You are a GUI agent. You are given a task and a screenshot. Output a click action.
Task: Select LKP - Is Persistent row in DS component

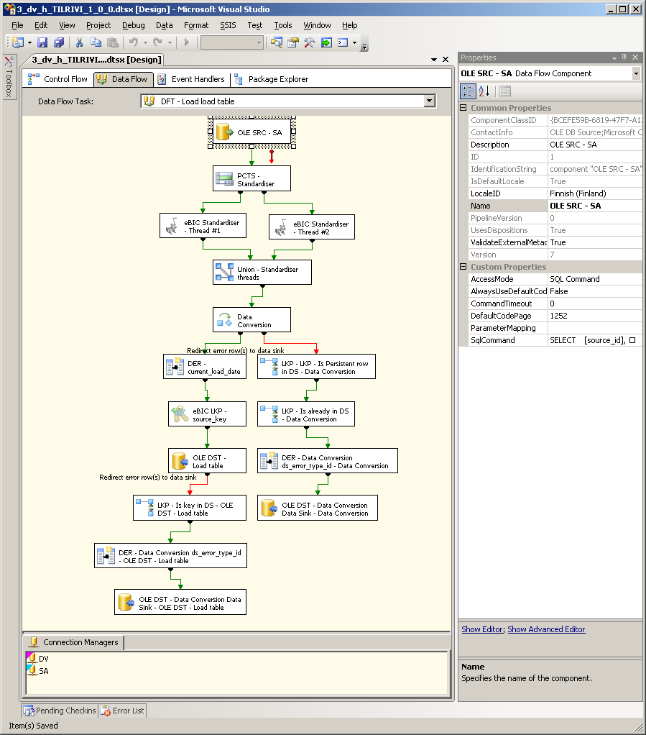coord(316,367)
